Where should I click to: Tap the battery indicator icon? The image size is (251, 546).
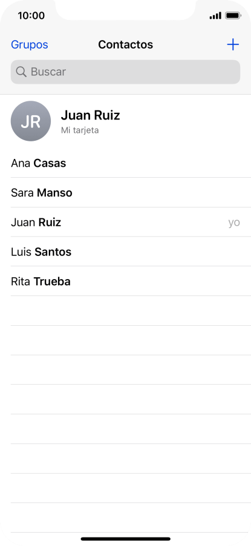click(233, 16)
